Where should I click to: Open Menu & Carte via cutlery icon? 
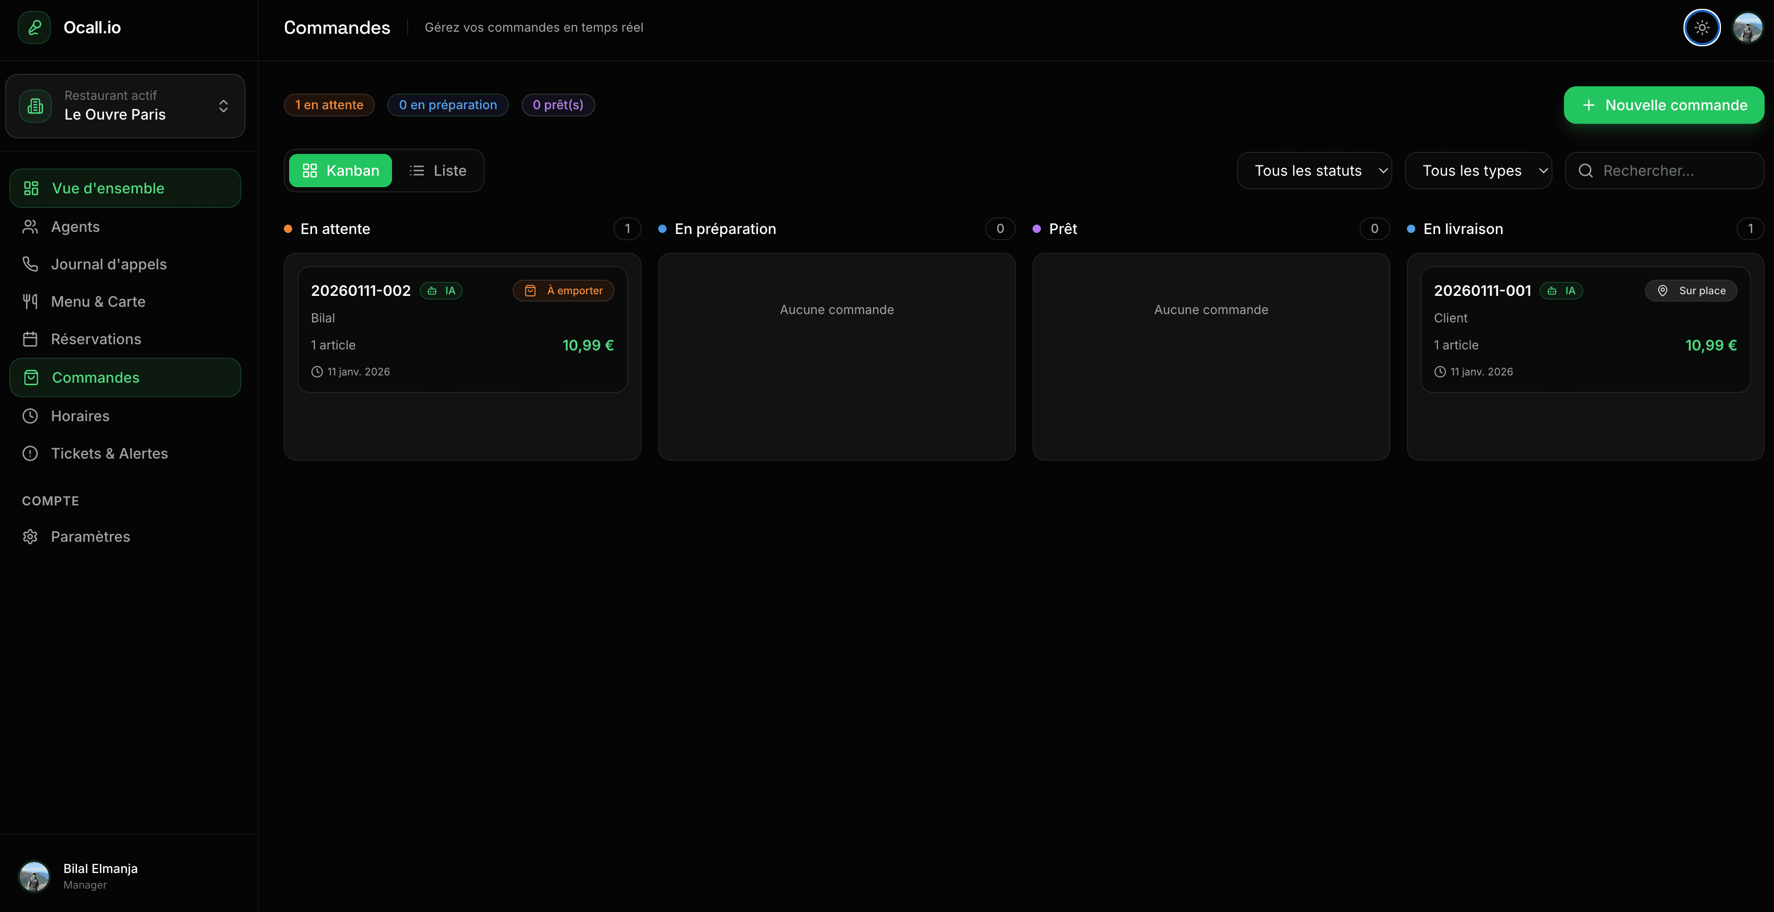[30, 301]
